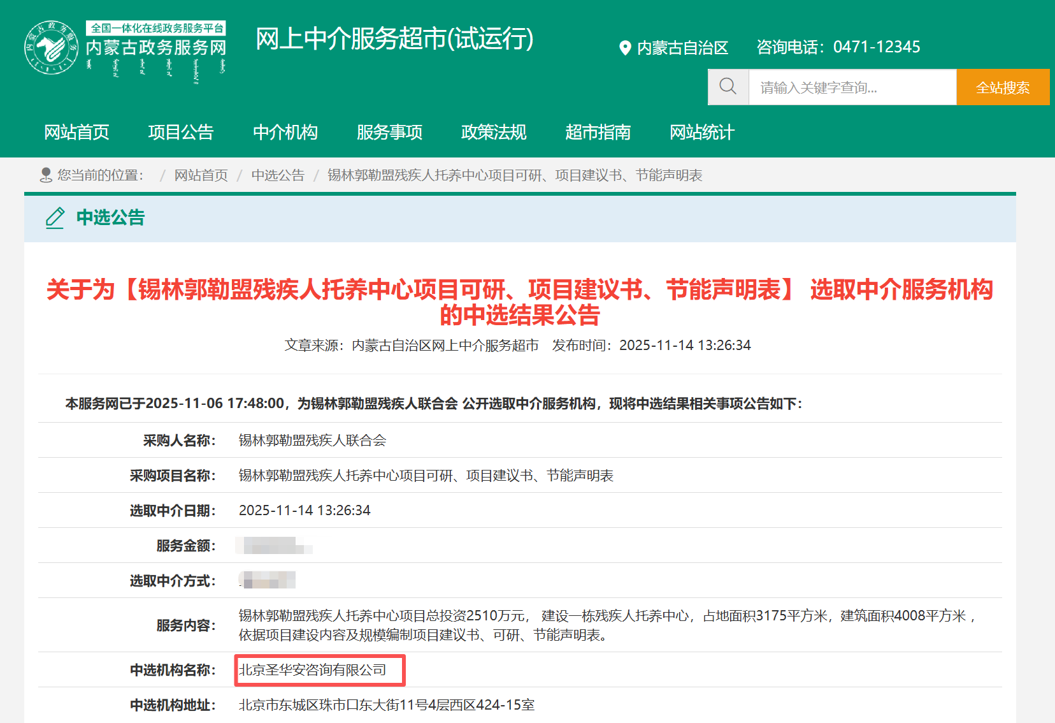Click the 中选公告 breadcrumb link
This screenshot has width=1055, height=723.
pyautogui.click(x=278, y=175)
